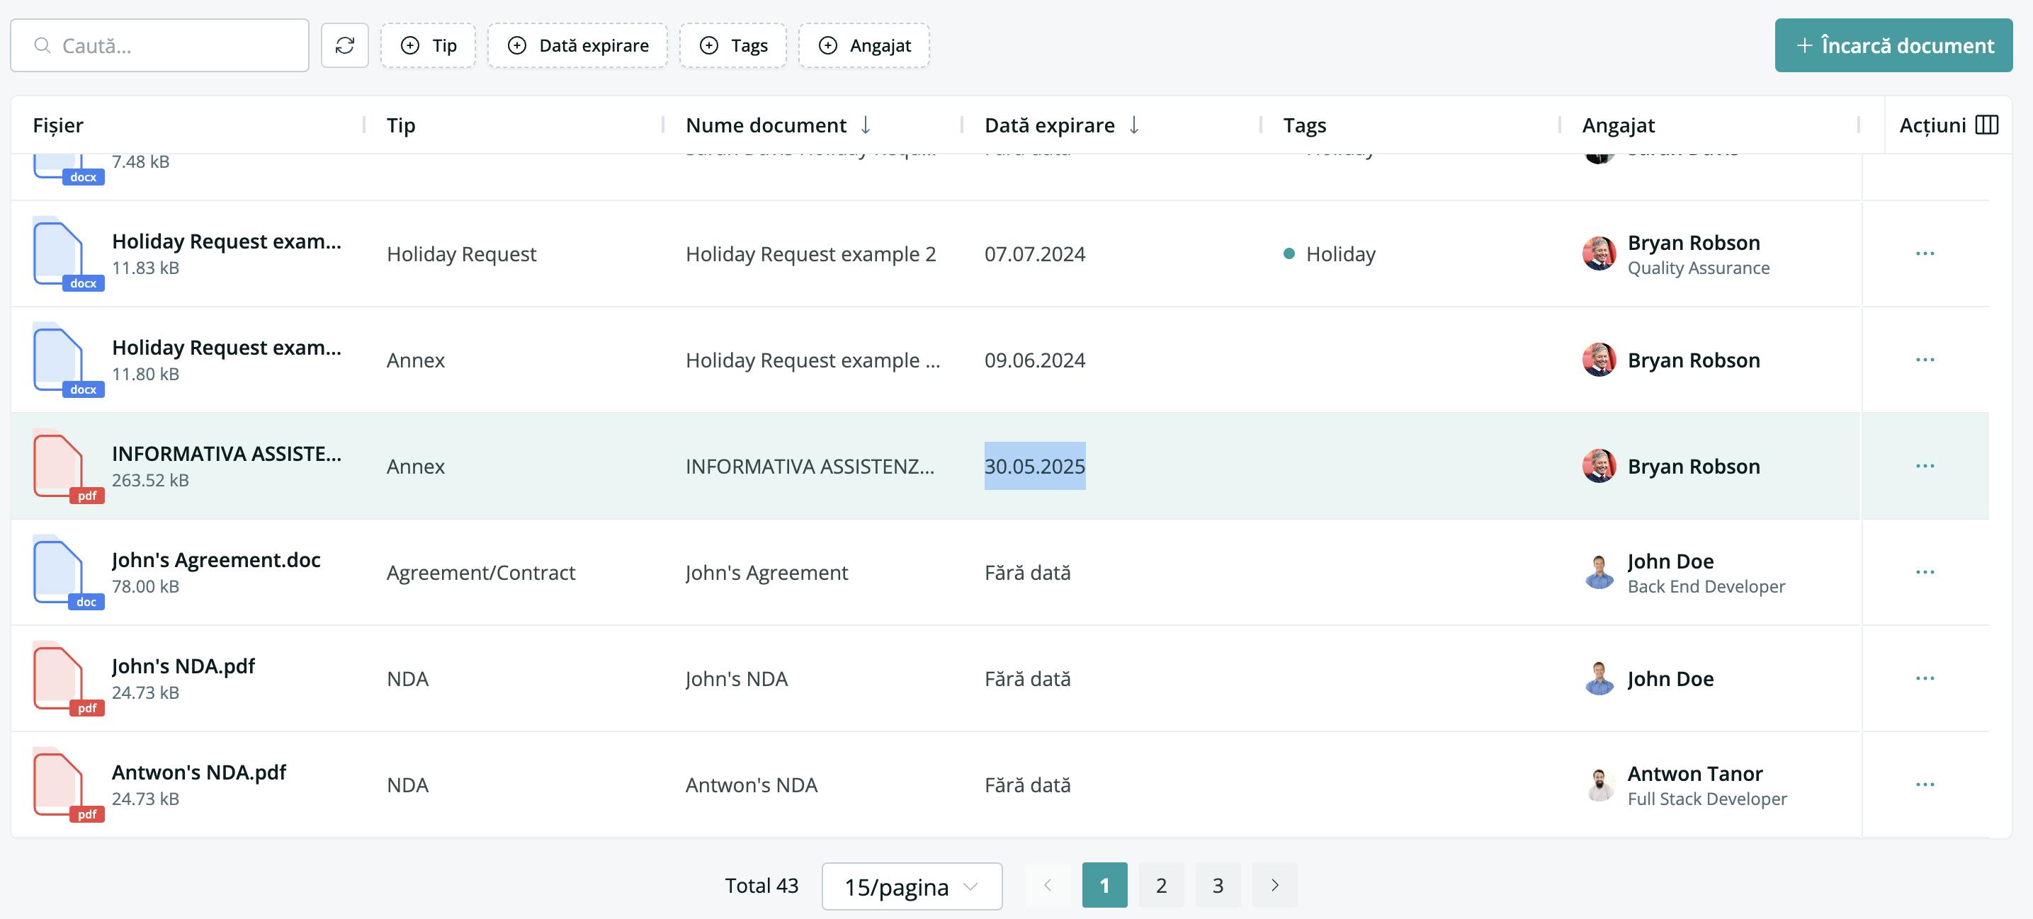The image size is (2033, 919).
Task: Click the Tags filter icon
Action: (709, 44)
